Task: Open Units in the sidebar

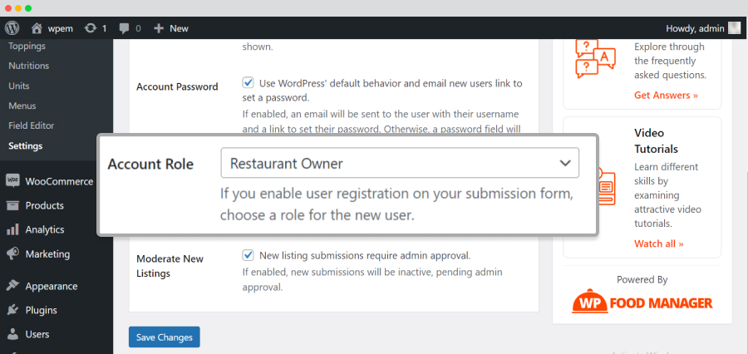Action: (19, 86)
